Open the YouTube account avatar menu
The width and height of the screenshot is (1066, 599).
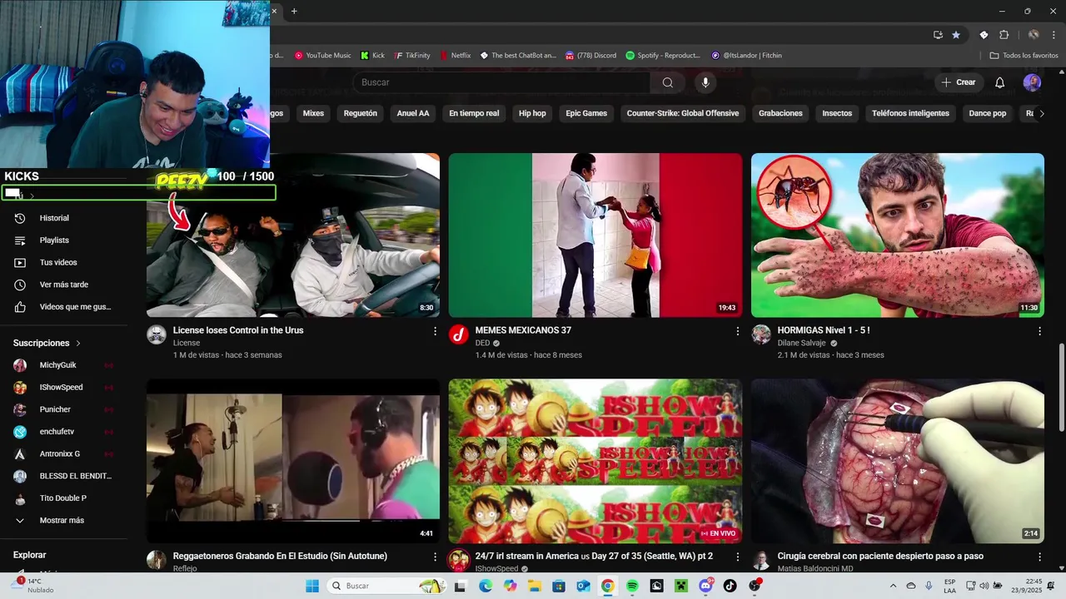coord(1032,82)
